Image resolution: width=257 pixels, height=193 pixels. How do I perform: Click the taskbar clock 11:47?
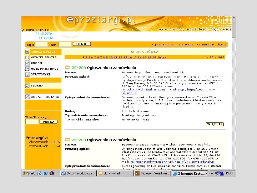tap(229, 173)
